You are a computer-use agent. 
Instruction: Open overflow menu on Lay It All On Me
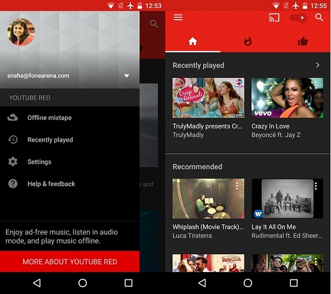click(316, 186)
